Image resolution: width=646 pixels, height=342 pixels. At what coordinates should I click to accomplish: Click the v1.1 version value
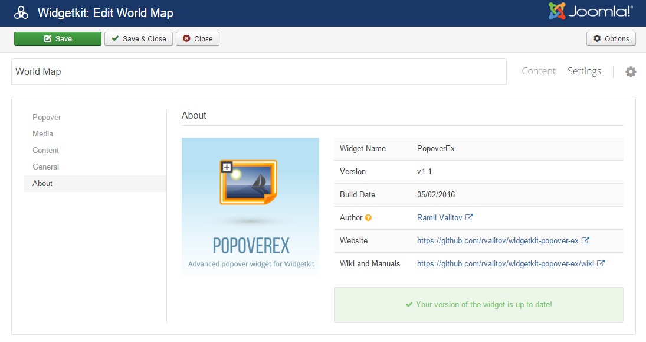(424, 172)
